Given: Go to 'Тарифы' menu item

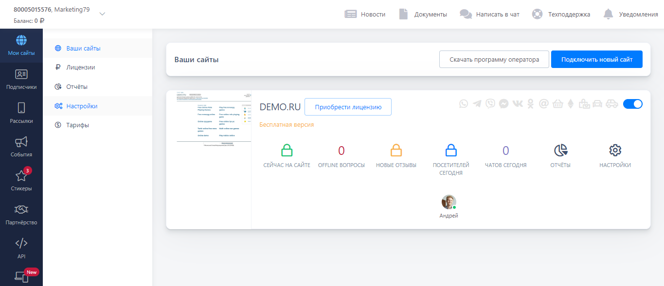Looking at the screenshot, I should tap(78, 125).
